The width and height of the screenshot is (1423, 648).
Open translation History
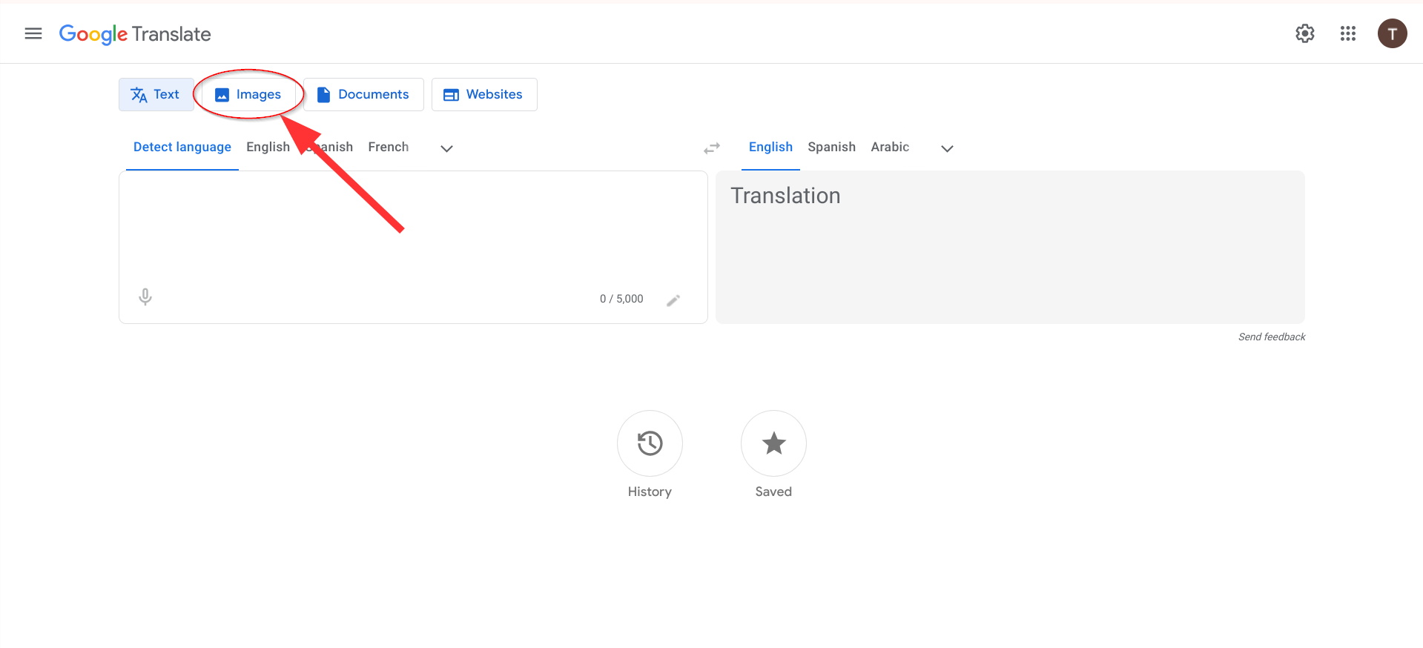[650, 443]
